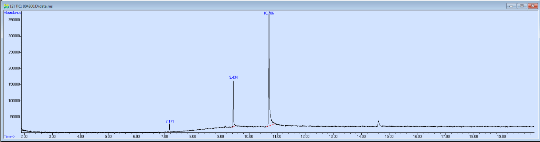Image resolution: width=540 pixels, height=142 pixels.
Task: Click the 50000 abundance axis value
Action: pos(15,117)
